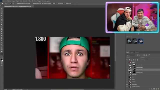Select the Dodge tool
The height and width of the screenshot is (90, 160).
click(2, 40)
